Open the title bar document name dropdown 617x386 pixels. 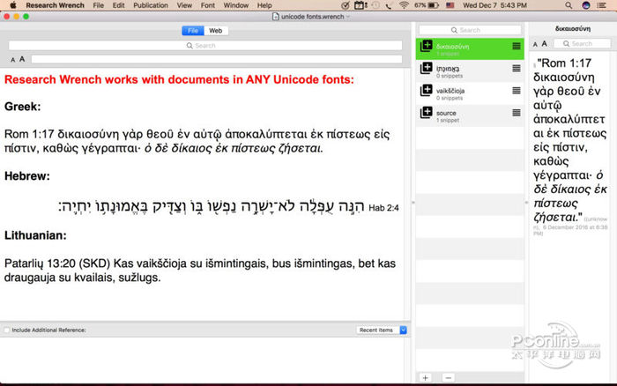[348, 17]
